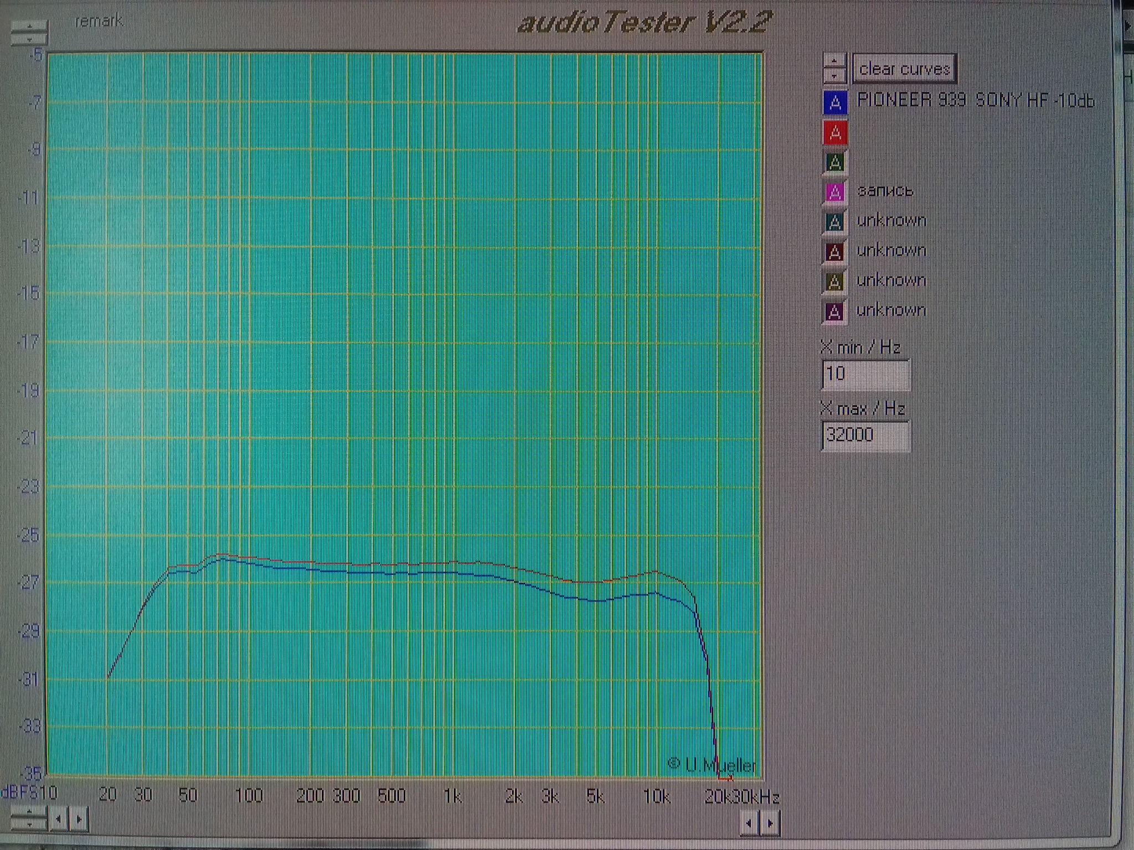This screenshot has width=1134, height=850.
Task: Click top-left Y-axis up arrow
Action: [x=29, y=27]
